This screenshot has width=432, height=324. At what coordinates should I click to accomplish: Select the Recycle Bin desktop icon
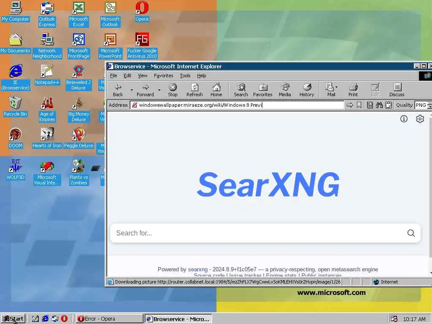(15, 107)
